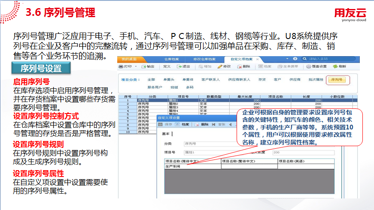Screen dimensions: 374x210
Task: Select the 单据头 item category
Action: pyautogui.click(x=169, y=80)
